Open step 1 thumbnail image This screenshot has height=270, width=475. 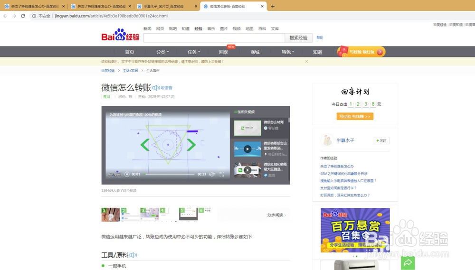[x=111, y=214]
